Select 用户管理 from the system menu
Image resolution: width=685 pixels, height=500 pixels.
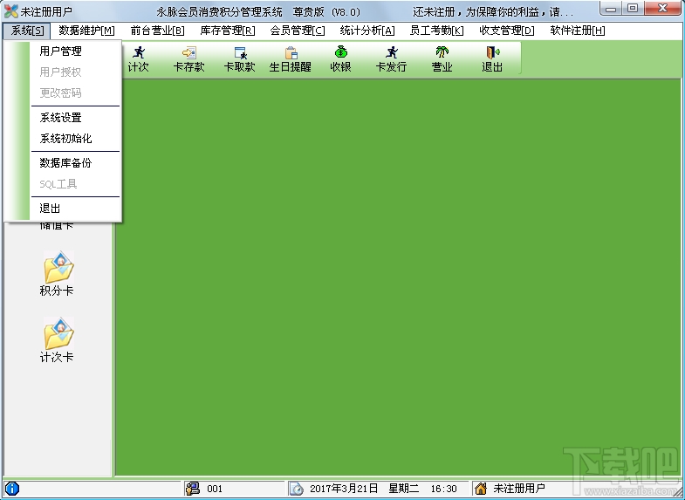pos(61,51)
